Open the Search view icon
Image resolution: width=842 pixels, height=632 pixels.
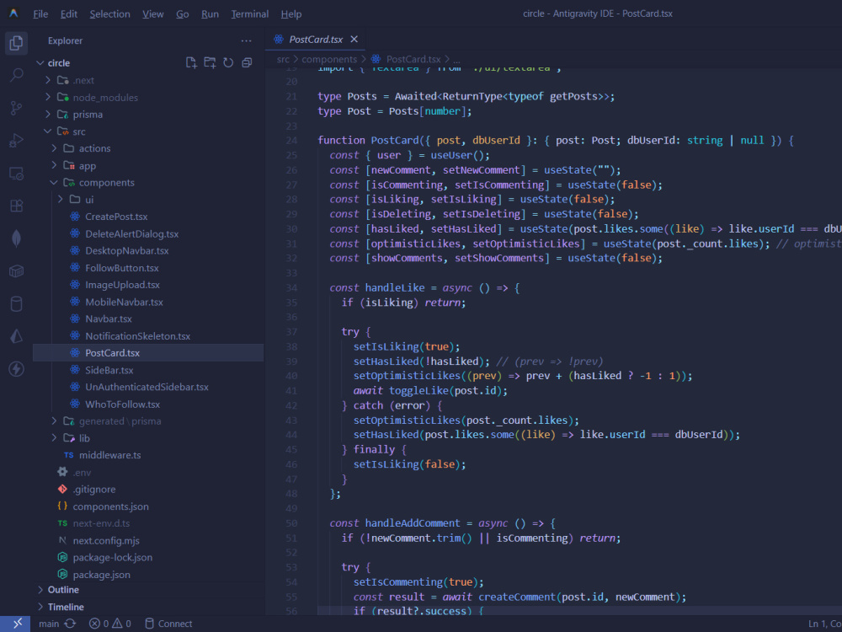coord(16,76)
